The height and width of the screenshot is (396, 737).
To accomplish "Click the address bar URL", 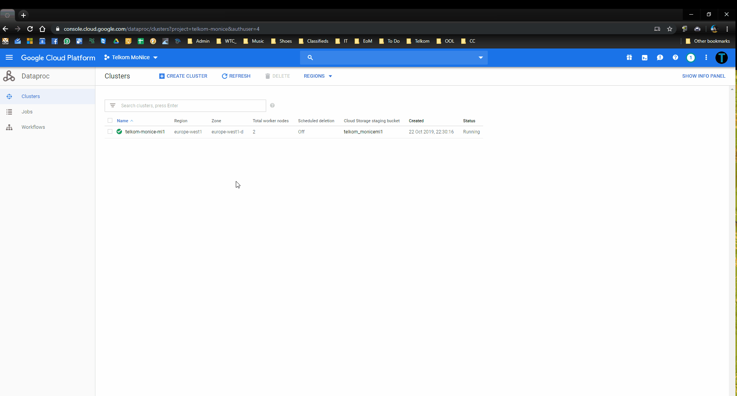I will [162, 29].
